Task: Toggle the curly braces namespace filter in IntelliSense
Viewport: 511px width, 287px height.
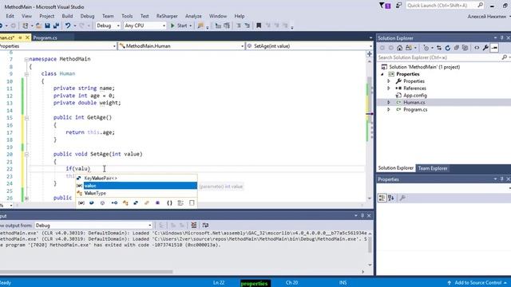Action: pos(169,203)
